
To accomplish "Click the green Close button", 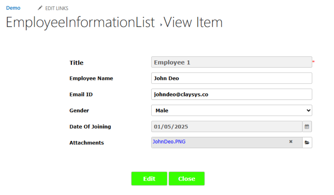I will [x=187, y=179].
